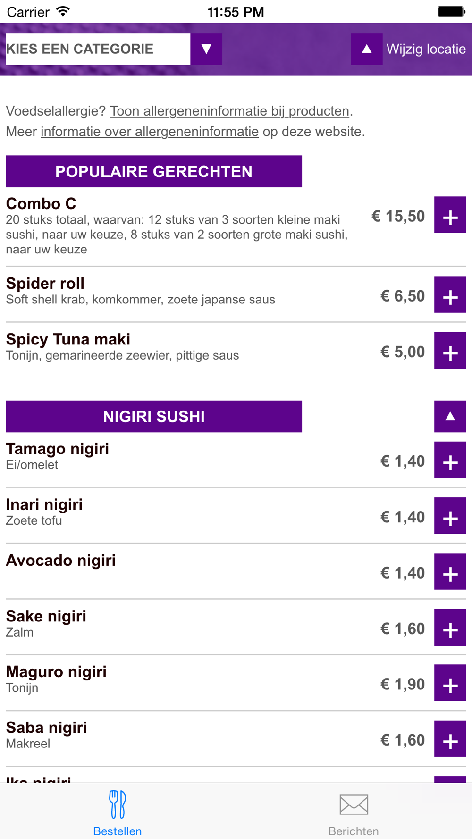Add Maguro nigiri with plus button
The image size is (472, 839).
(x=450, y=683)
